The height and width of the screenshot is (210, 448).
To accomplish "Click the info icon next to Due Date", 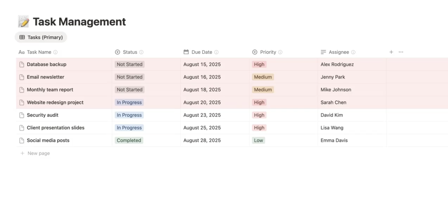I will point(216,52).
